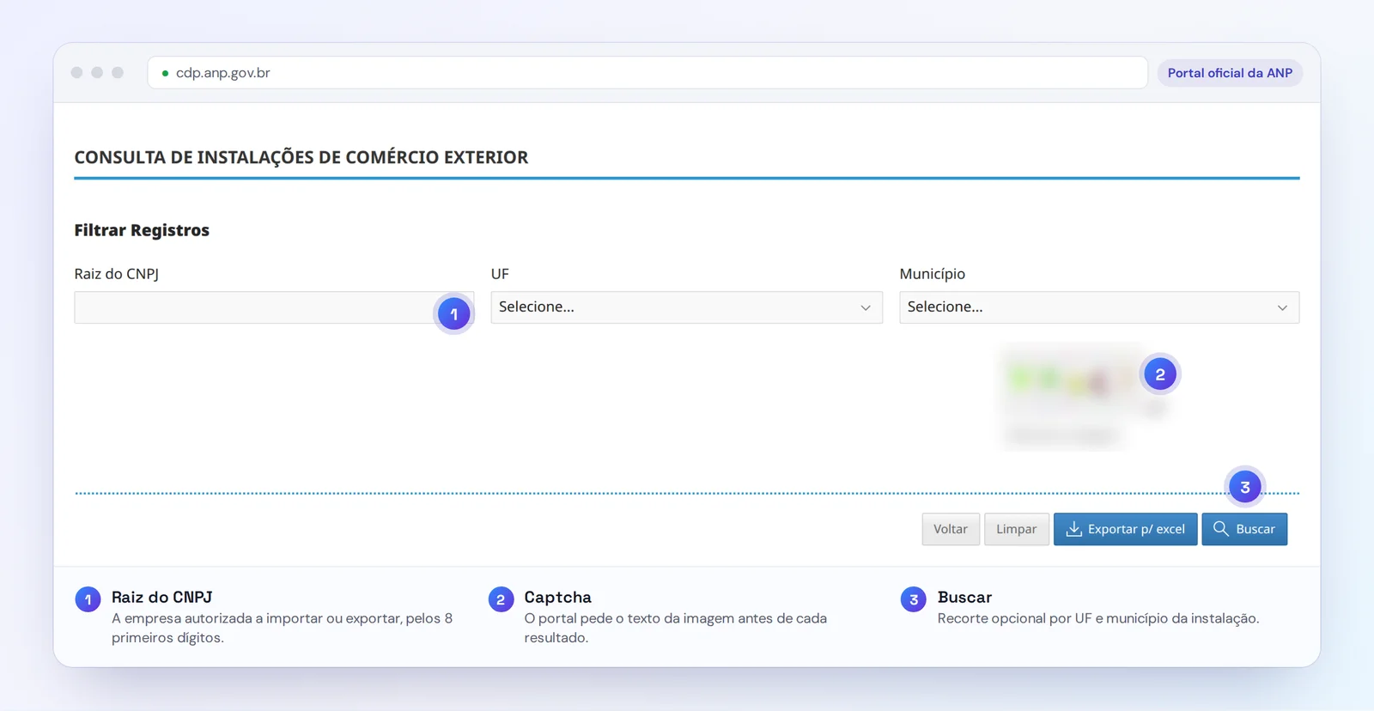Viewport: 1374px width, 711px height.
Task: Click the Portal oficial da ANP badge
Action: 1230,73
